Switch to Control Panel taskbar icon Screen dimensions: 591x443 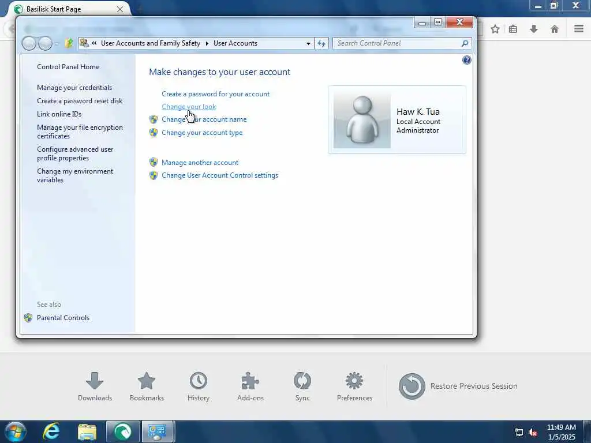(x=157, y=431)
